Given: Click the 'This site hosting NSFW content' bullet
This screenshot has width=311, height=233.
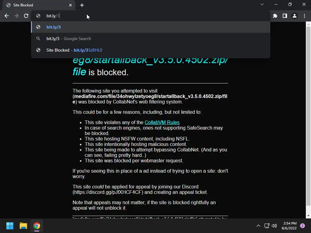Looking at the screenshot, I should pyautogui.click(x=137, y=139).
